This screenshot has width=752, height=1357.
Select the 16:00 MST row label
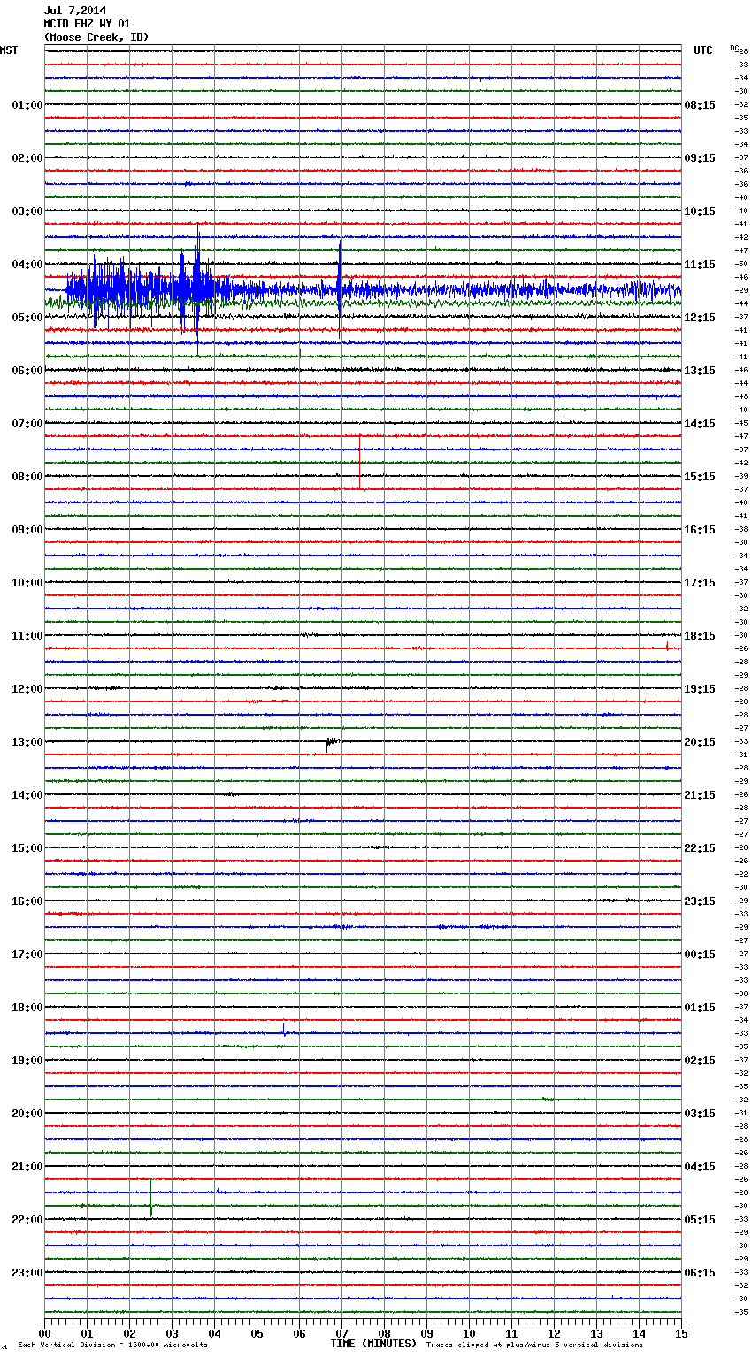click(27, 901)
